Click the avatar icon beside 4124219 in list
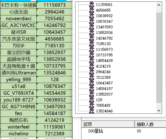Viewport: 166px width, 139px height. [92, 66]
